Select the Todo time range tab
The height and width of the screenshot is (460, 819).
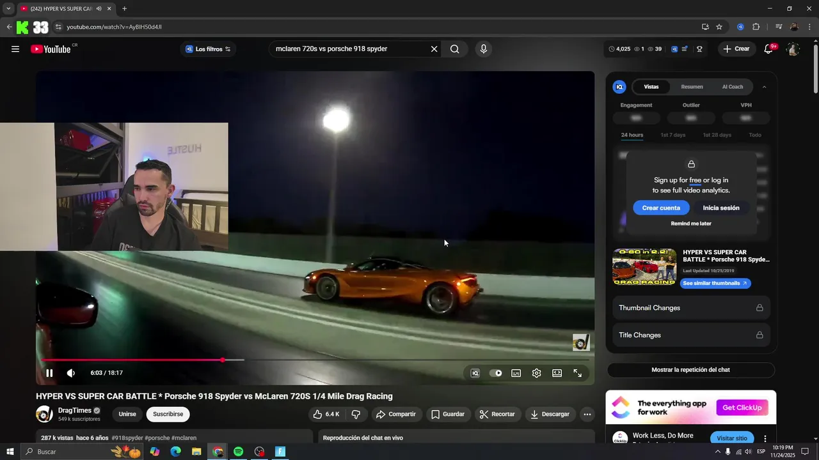click(755, 135)
